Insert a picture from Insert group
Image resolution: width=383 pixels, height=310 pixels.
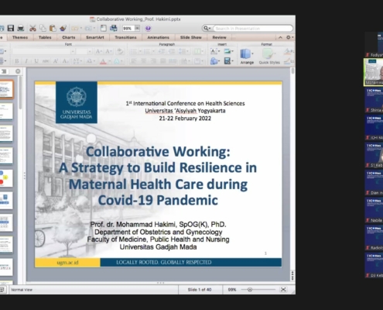[227, 51]
